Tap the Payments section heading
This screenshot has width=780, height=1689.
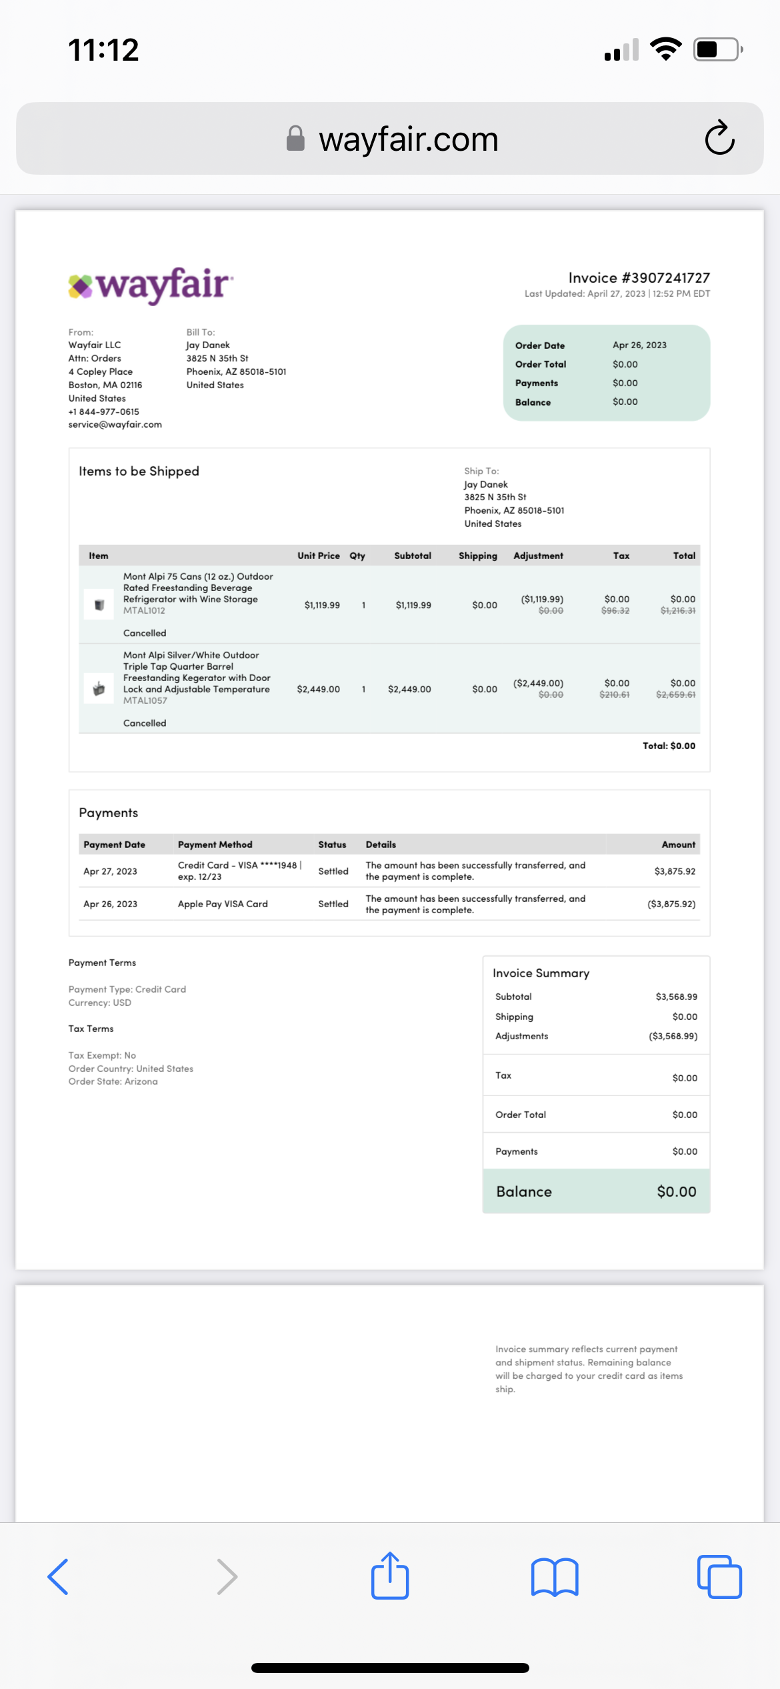109,812
